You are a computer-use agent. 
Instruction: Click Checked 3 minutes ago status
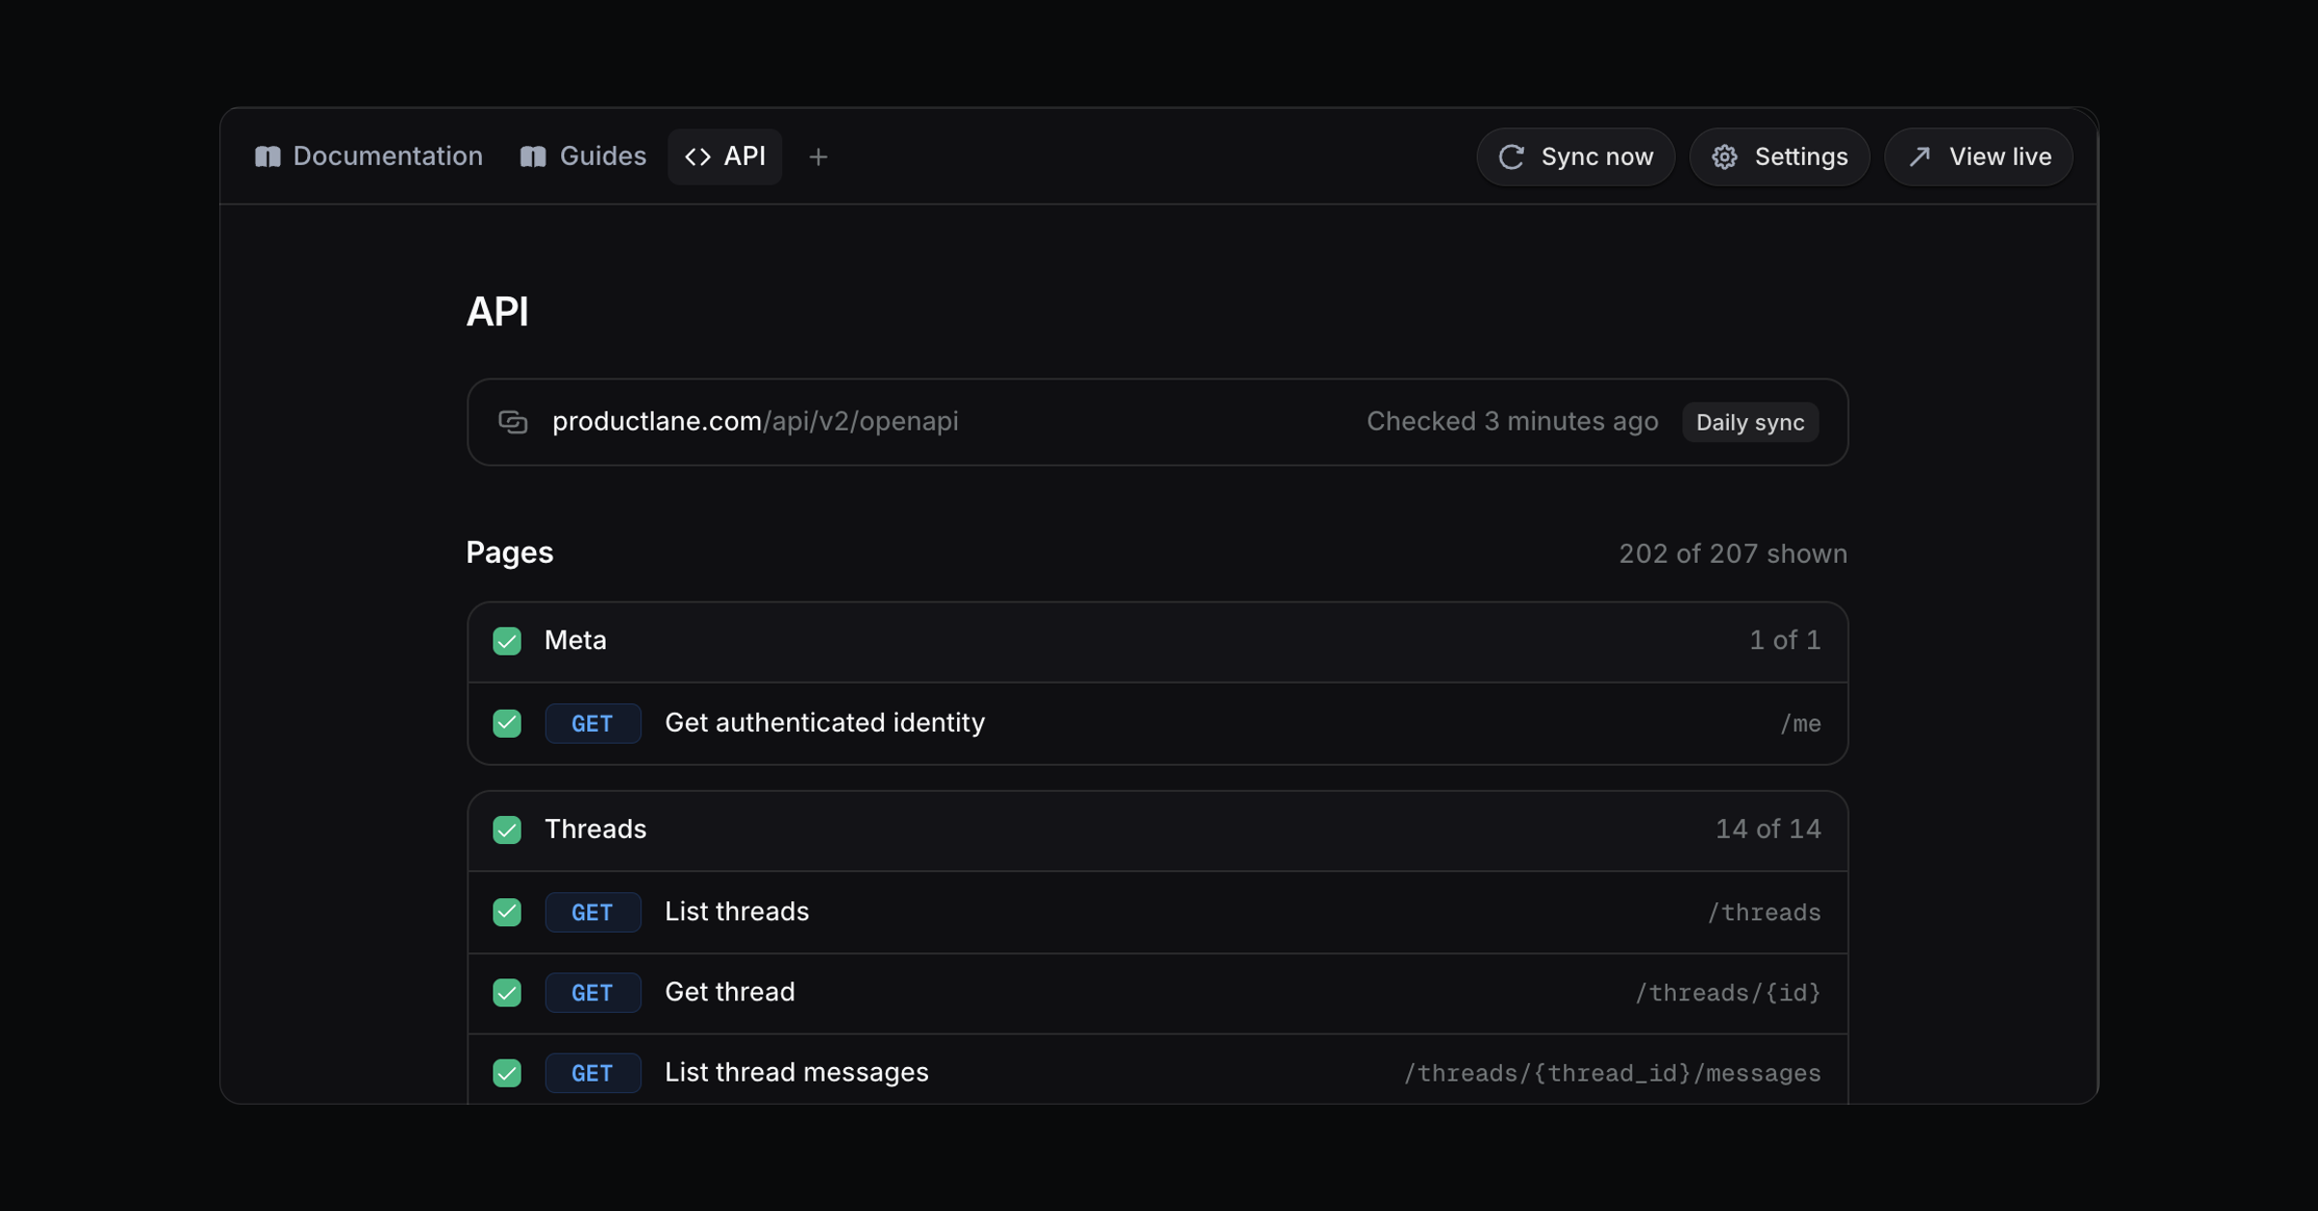tap(1512, 422)
